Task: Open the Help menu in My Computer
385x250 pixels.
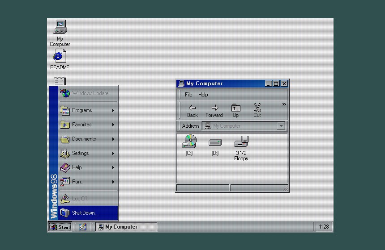Action: tap(203, 95)
